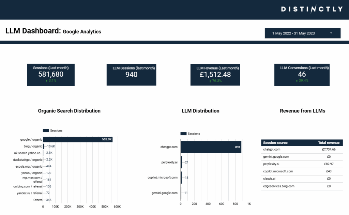Viewport: 349px width, 215px height.
Task: Click the chatgpt.com bar in LLM Distribution
Action: (211, 147)
